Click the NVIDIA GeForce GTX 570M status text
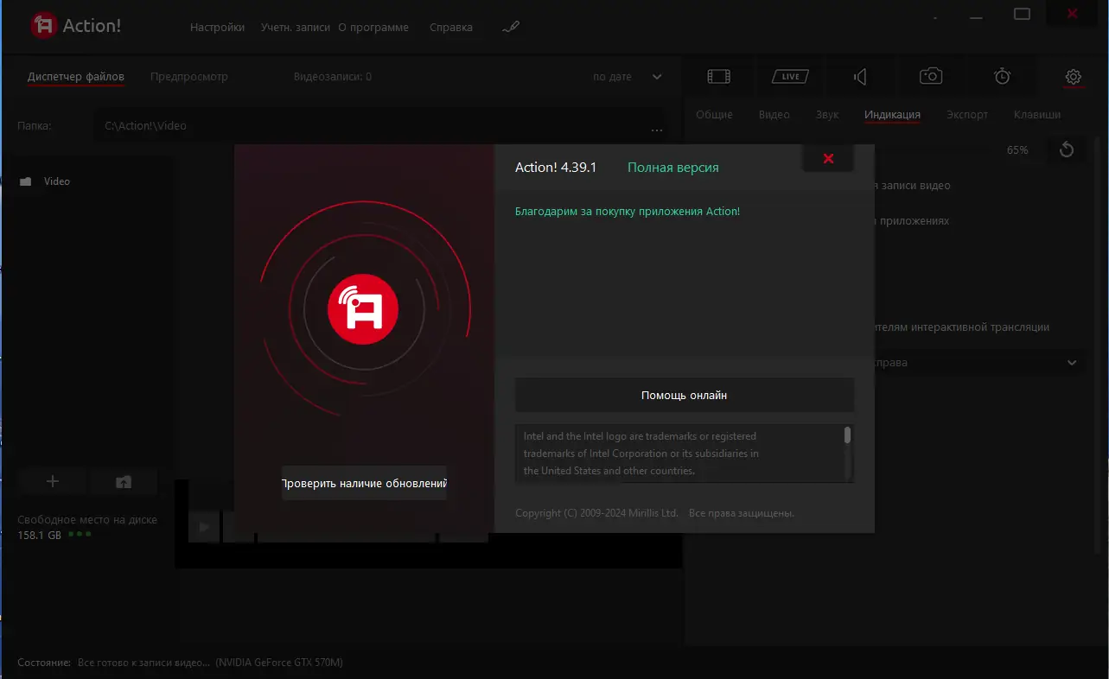Image resolution: width=1109 pixels, height=679 pixels. (279, 663)
